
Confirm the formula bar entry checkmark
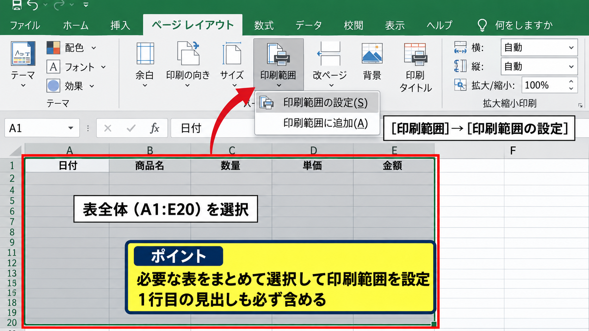(x=131, y=128)
